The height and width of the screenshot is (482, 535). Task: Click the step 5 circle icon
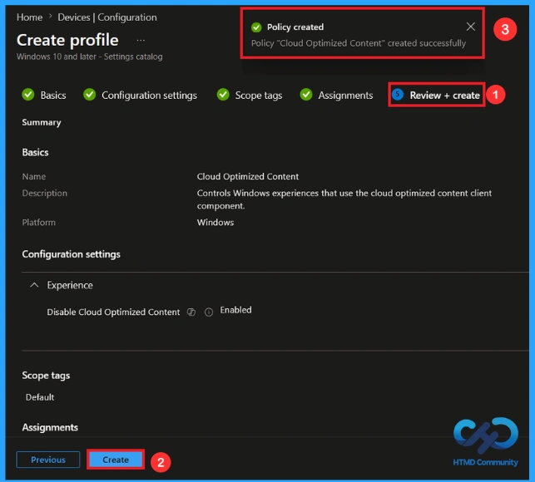coord(398,95)
